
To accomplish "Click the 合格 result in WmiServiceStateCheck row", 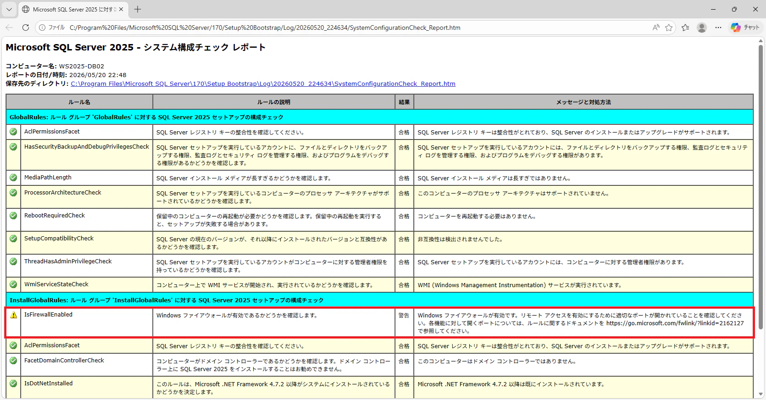I will tap(404, 285).
